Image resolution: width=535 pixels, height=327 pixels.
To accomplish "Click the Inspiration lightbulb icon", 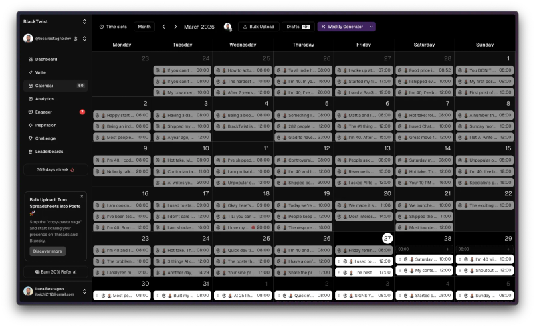I will pyautogui.click(x=31, y=125).
